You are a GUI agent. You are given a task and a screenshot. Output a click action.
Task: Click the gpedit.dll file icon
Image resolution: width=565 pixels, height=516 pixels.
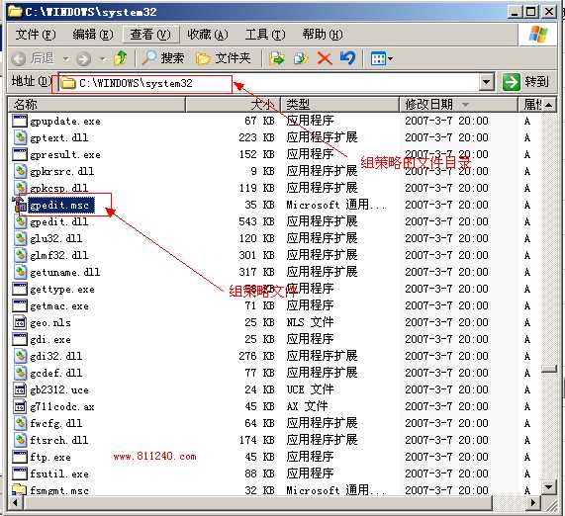[x=20, y=221]
